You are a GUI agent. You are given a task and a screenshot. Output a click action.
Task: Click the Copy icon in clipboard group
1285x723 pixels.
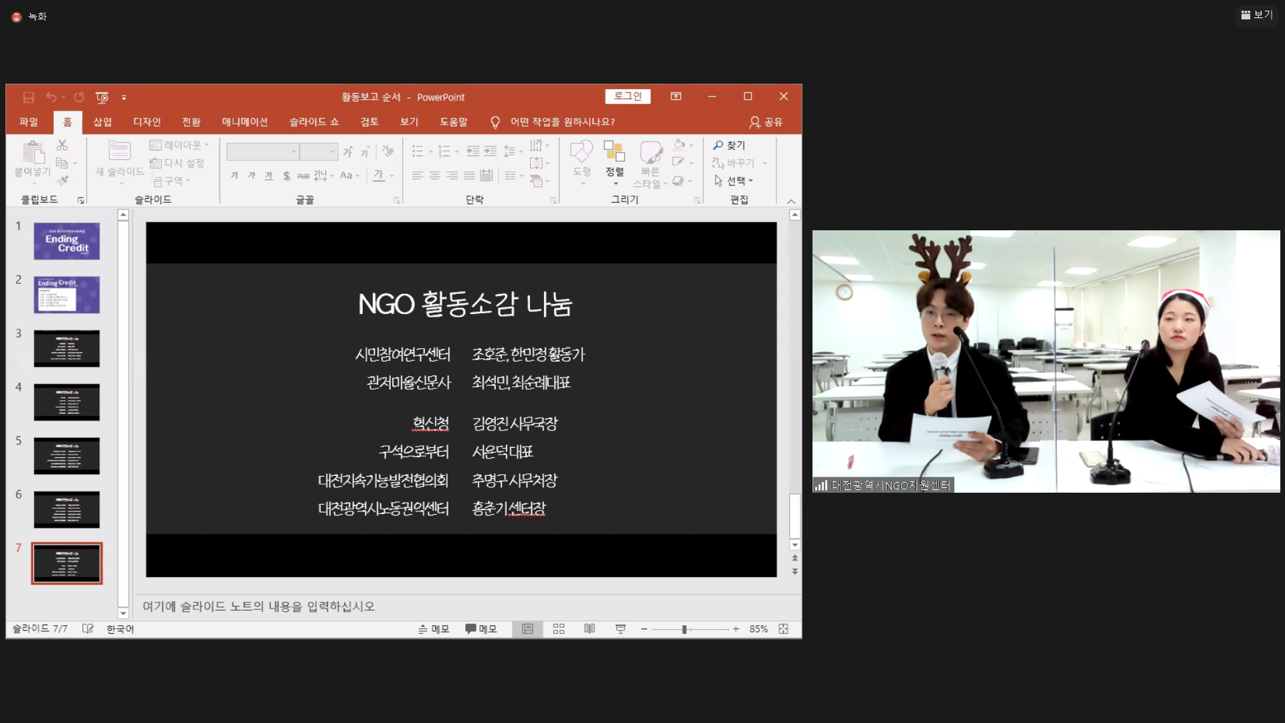pyautogui.click(x=62, y=163)
